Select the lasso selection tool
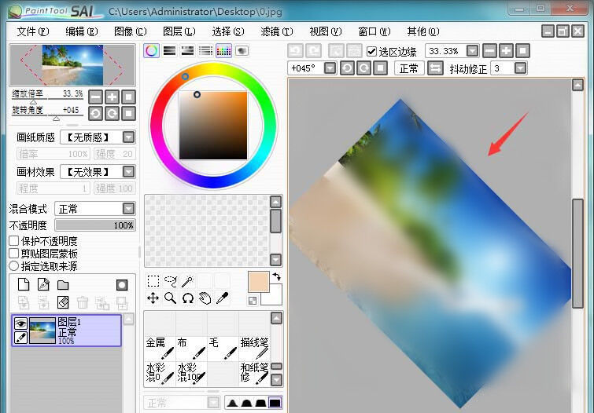 [171, 281]
